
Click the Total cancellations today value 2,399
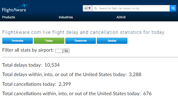(65, 84)
